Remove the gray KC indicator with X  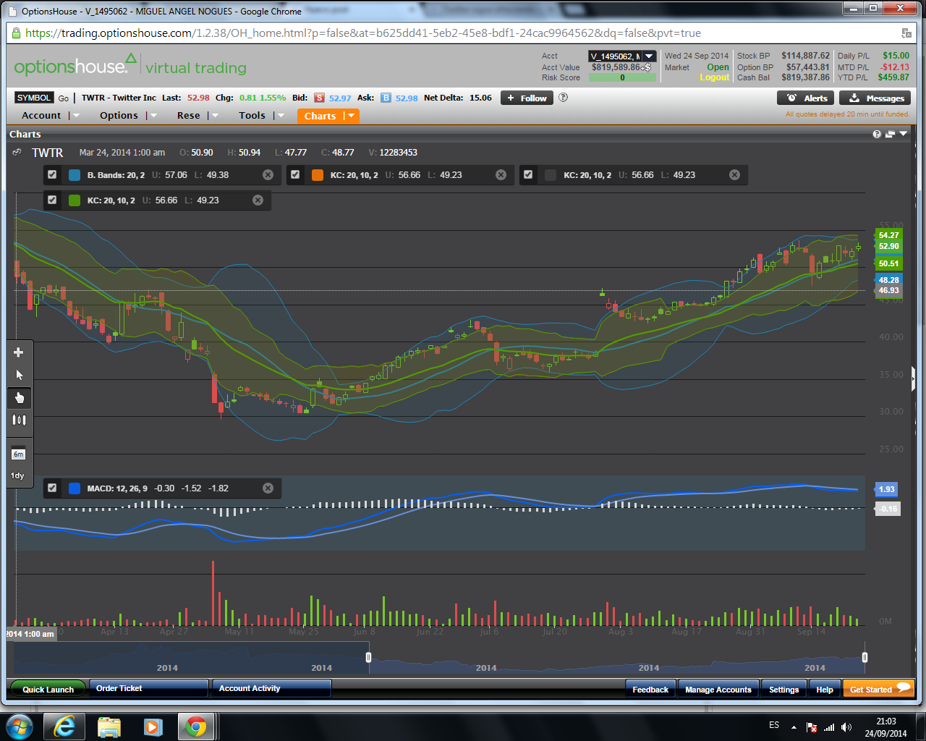click(x=734, y=175)
